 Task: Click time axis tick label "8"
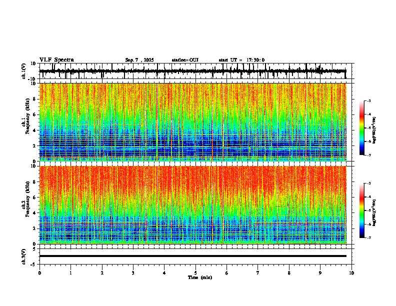[289, 273]
